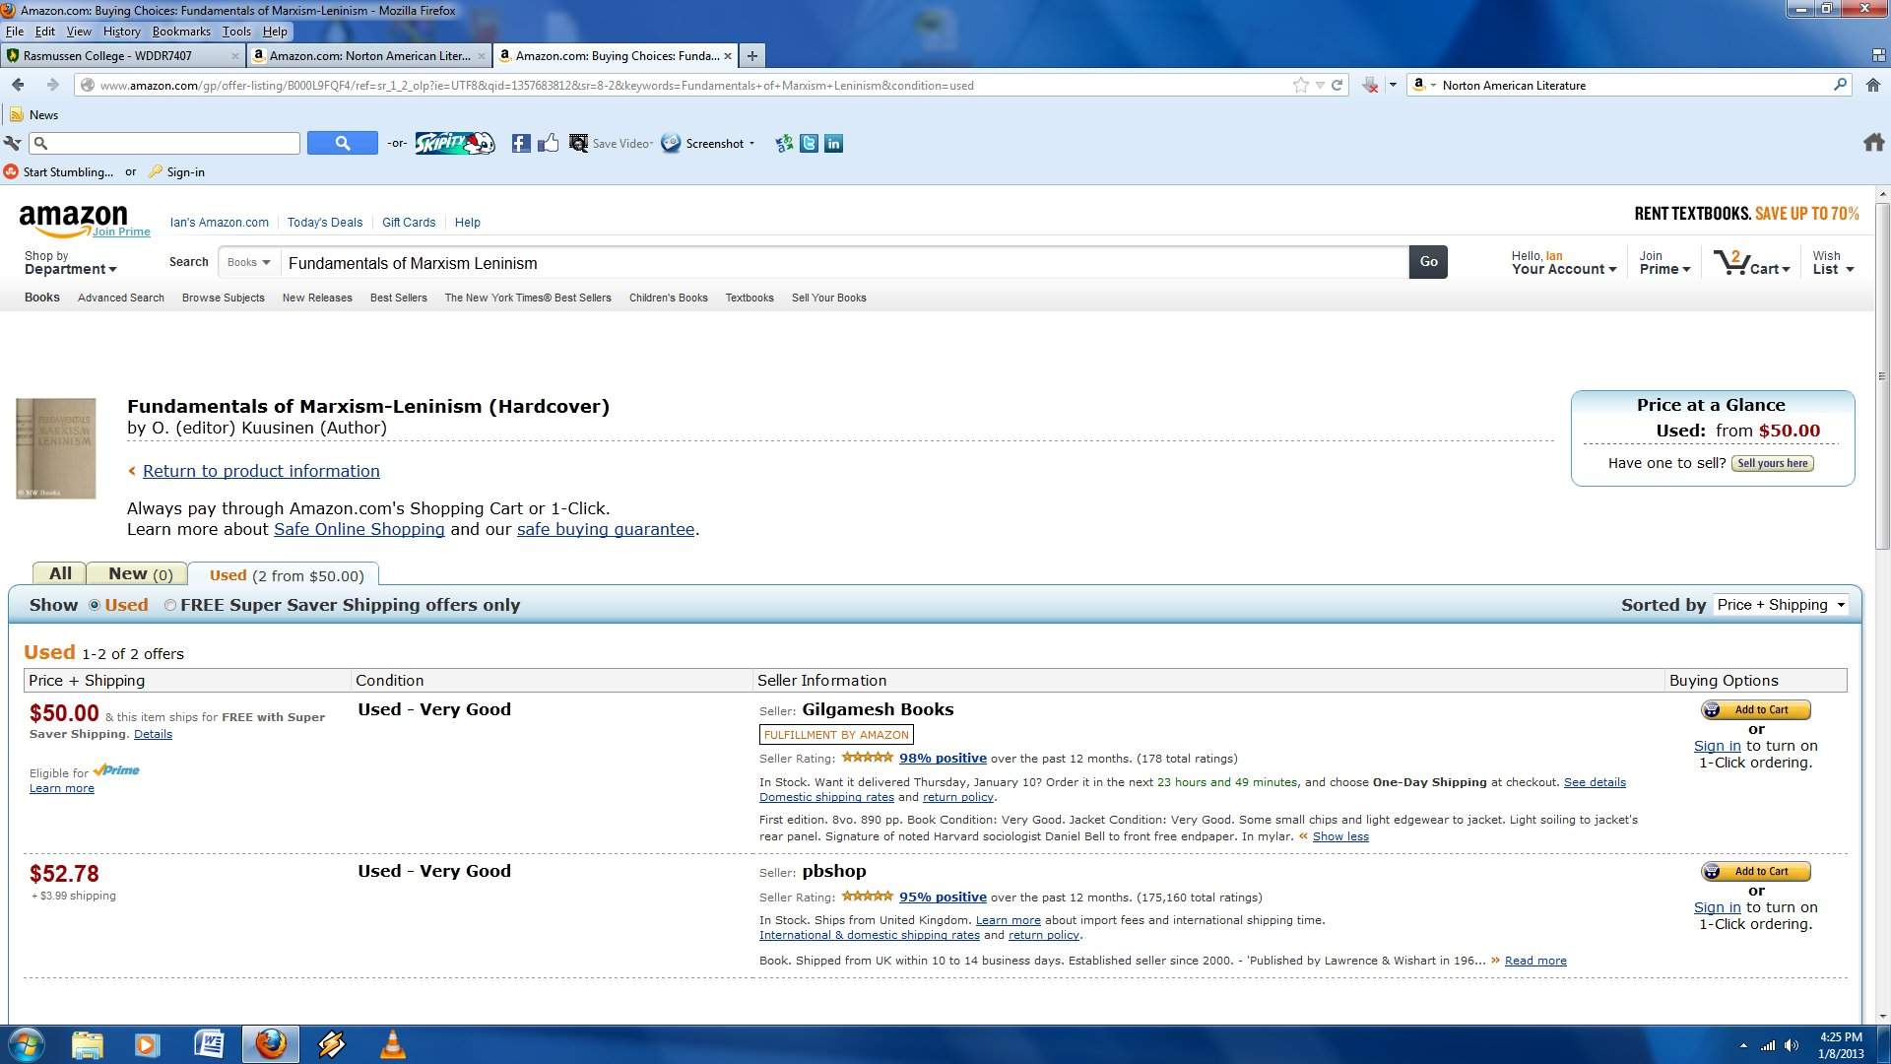Bookmark page with the star icon
Screen dimensions: 1891x1064
pos(1301,86)
